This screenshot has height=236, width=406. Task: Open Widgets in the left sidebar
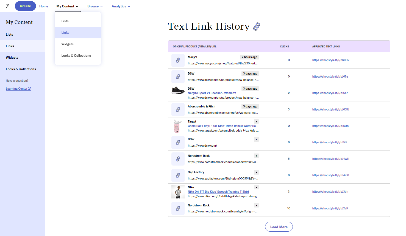23,58
